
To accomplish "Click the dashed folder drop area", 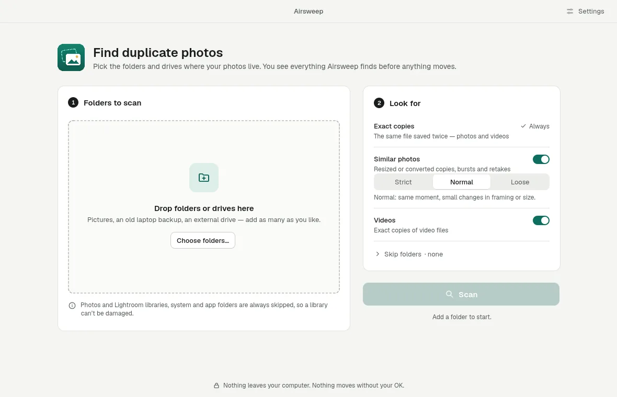I will point(204,207).
